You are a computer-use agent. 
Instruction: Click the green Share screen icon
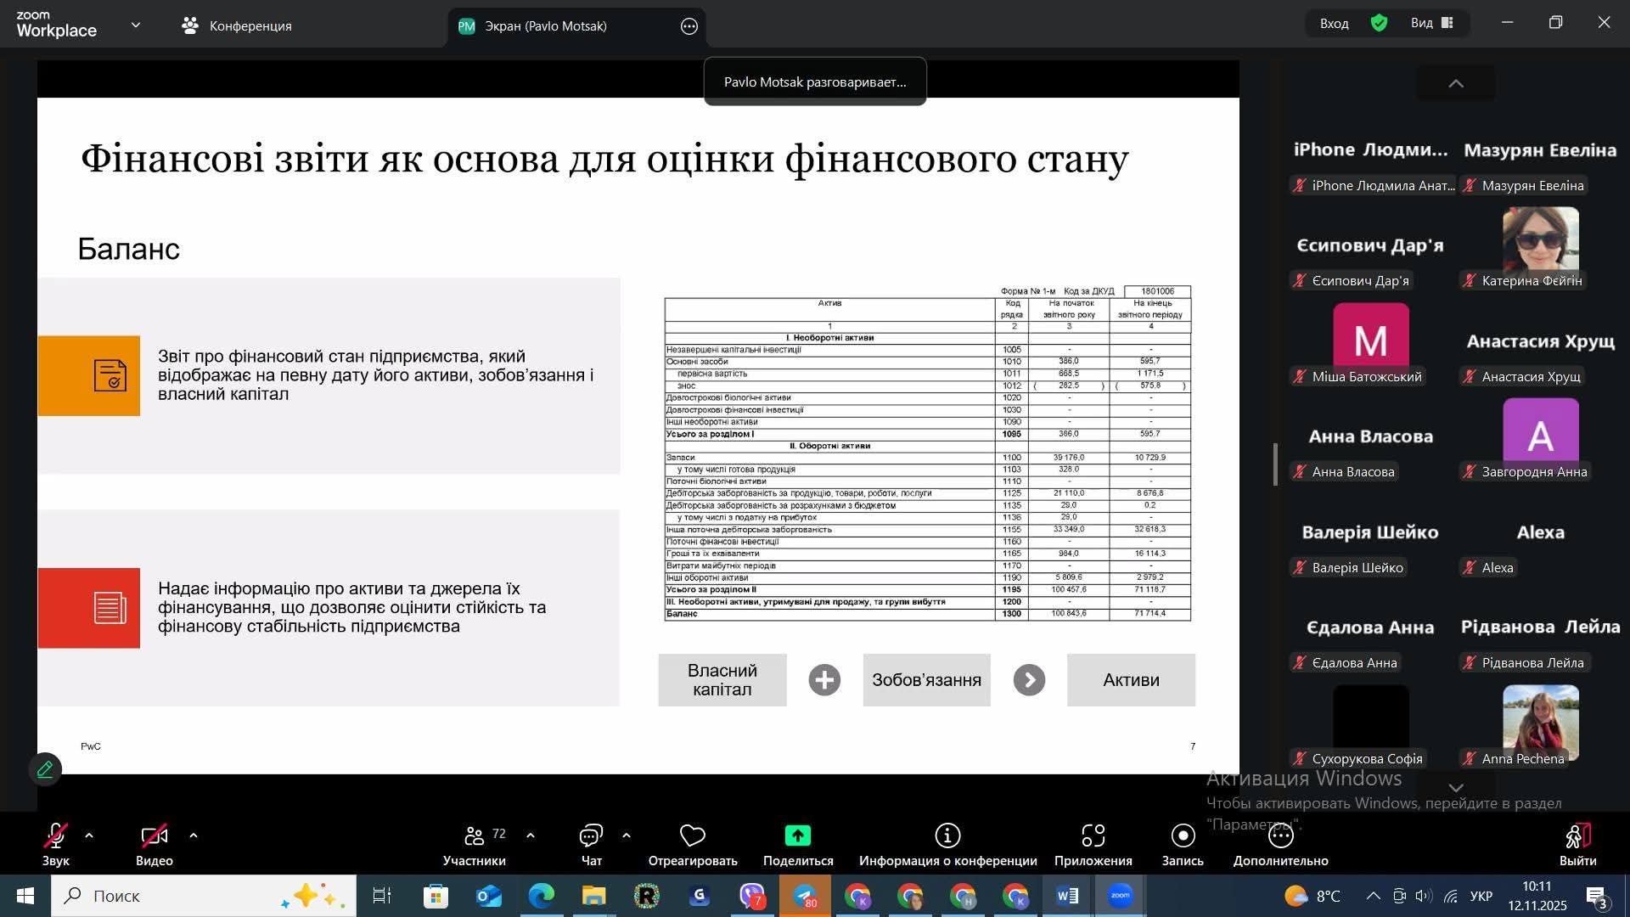coord(797,836)
